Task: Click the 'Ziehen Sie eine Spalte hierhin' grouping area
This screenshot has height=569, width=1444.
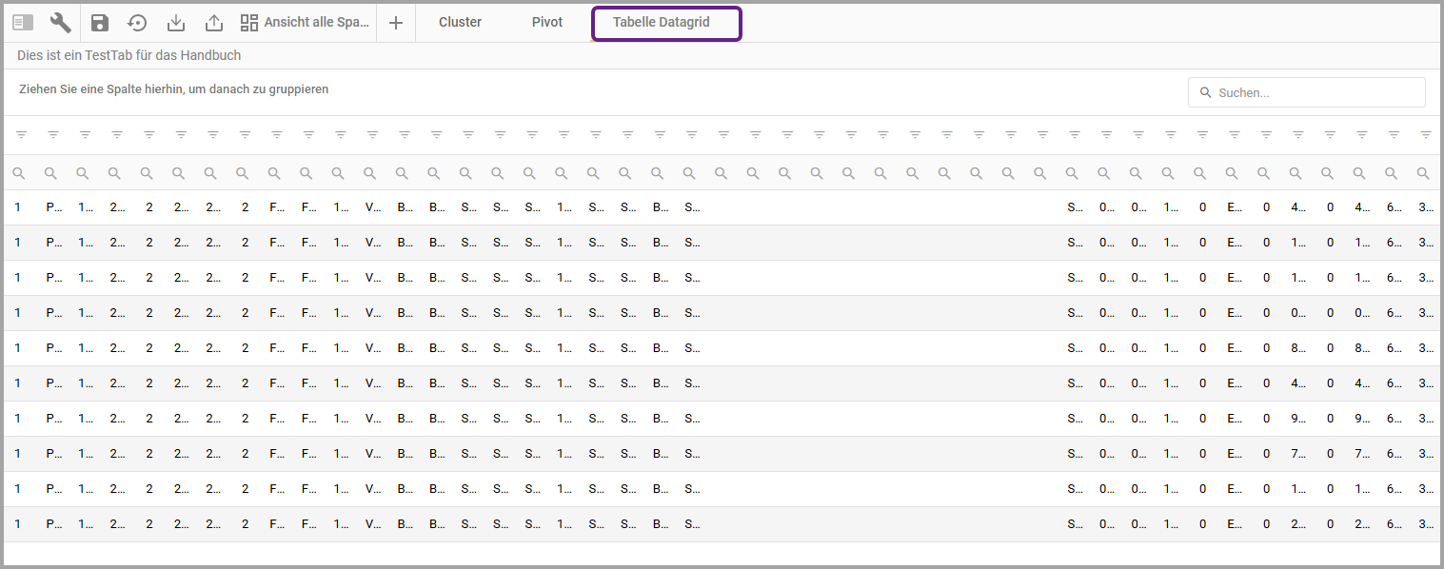Action: pos(174,89)
